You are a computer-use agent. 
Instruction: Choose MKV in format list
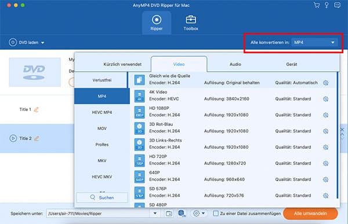coord(102,161)
